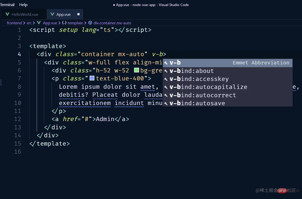Click the Vue icon on HelloWorld.vue tab
This screenshot has height=199, width=302.
(x=8, y=14)
